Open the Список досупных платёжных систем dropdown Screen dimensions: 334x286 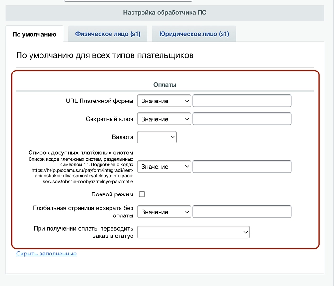(164, 166)
